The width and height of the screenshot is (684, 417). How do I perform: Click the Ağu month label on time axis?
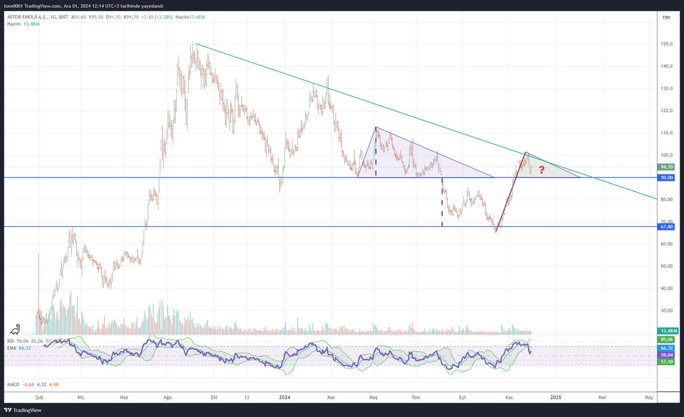click(x=167, y=398)
